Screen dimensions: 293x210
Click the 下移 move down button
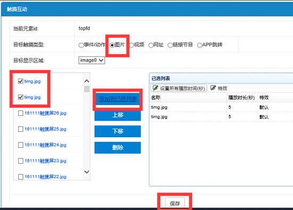click(118, 131)
